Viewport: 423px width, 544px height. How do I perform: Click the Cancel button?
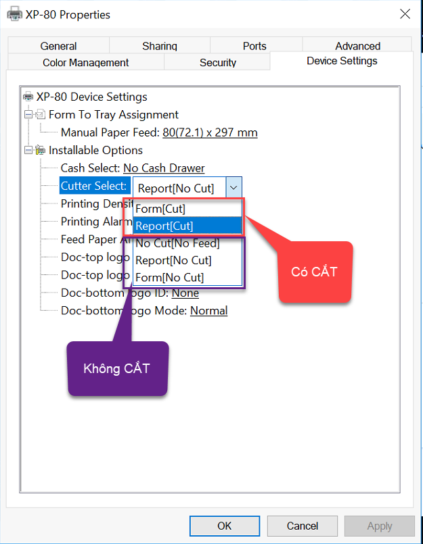click(303, 526)
